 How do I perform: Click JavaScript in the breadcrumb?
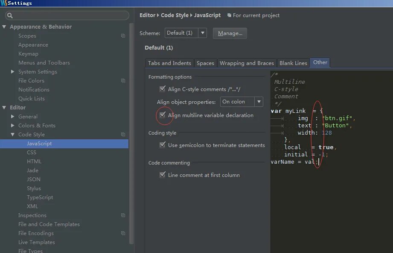207,15
